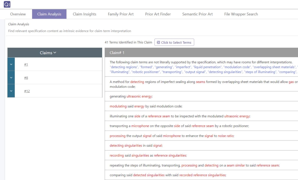Open the Prior Art Finder tab
Image resolution: width=298 pixels, height=180 pixels.
point(158,14)
